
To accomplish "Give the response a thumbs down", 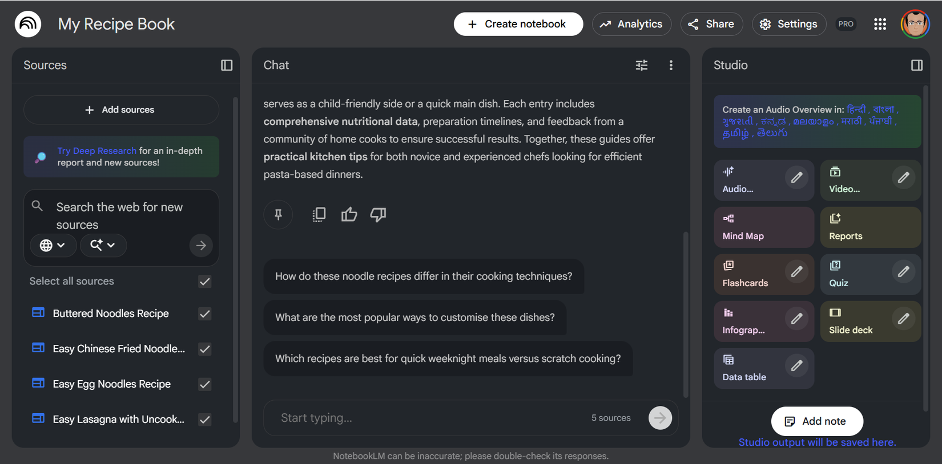I will [x=378, y=215].
